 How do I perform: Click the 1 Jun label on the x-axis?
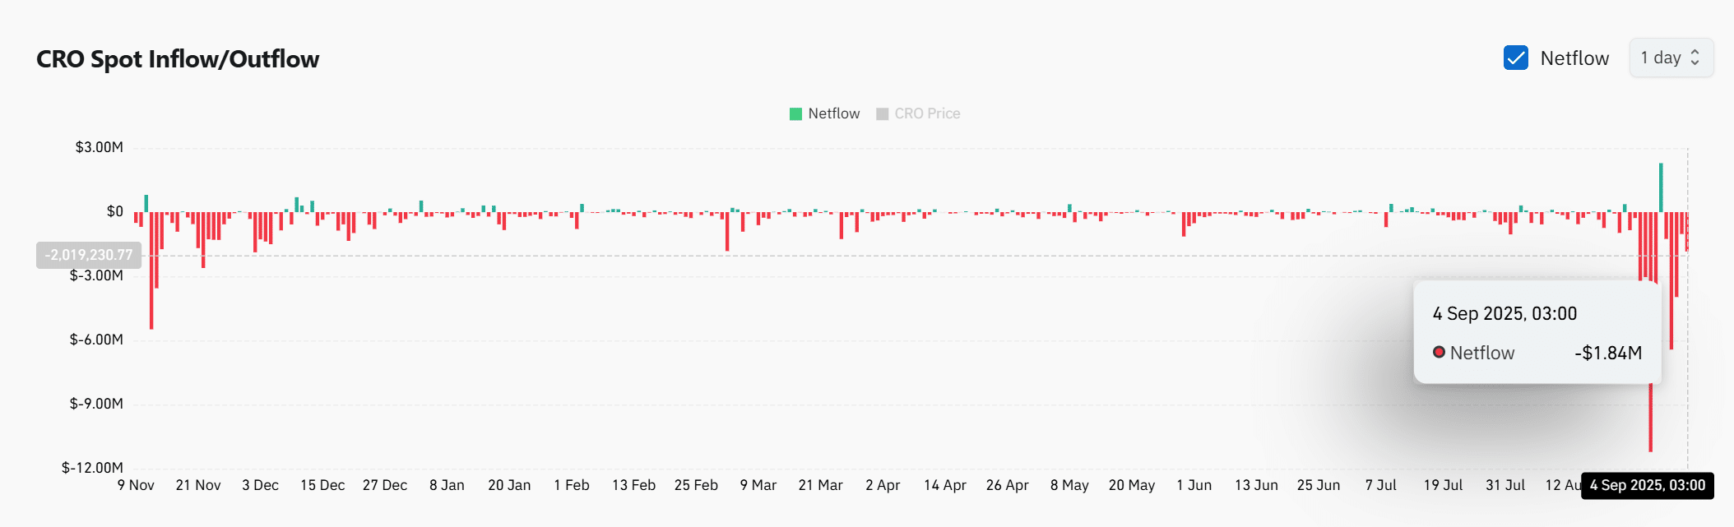click(x=1194, y=486)
